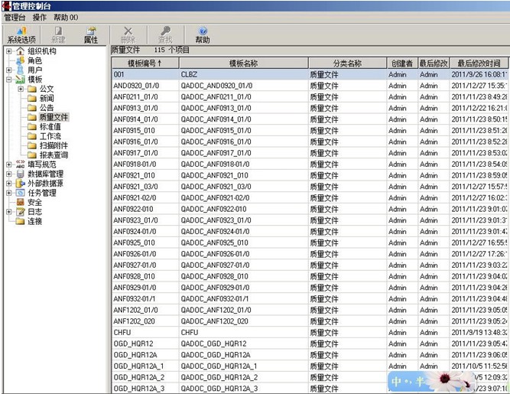Collapse the 模板 tree node

point(8,80)
